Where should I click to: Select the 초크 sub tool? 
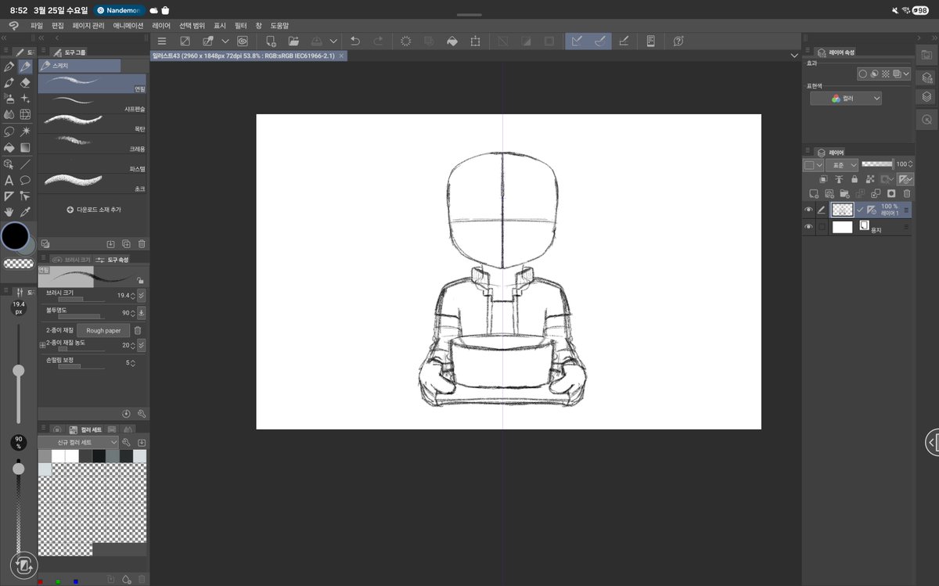click(92, 184)
